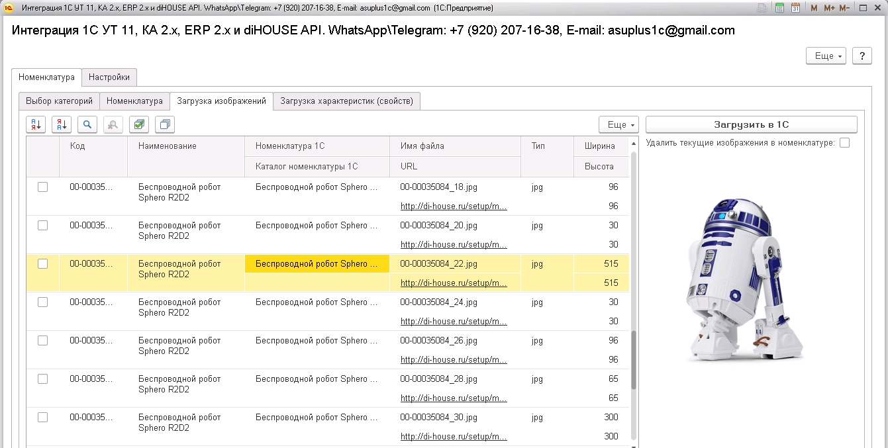The width and height of the screenshot is (888, 448).
Task: Click the 'Тип' column header
Action: [x=547, y=156]
